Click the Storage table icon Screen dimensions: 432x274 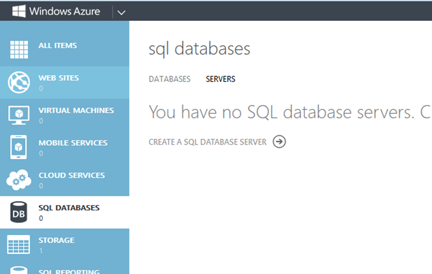(x=19, y=245)
